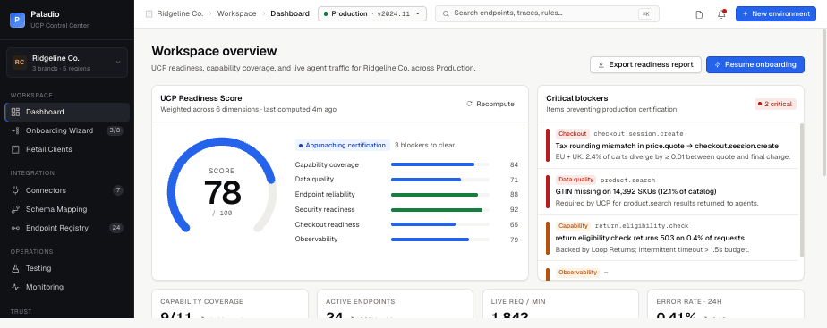This screenshot has width=827, height=328.
Task: Click the Capability coverage progress bar
Action: (x=440, y=164)
